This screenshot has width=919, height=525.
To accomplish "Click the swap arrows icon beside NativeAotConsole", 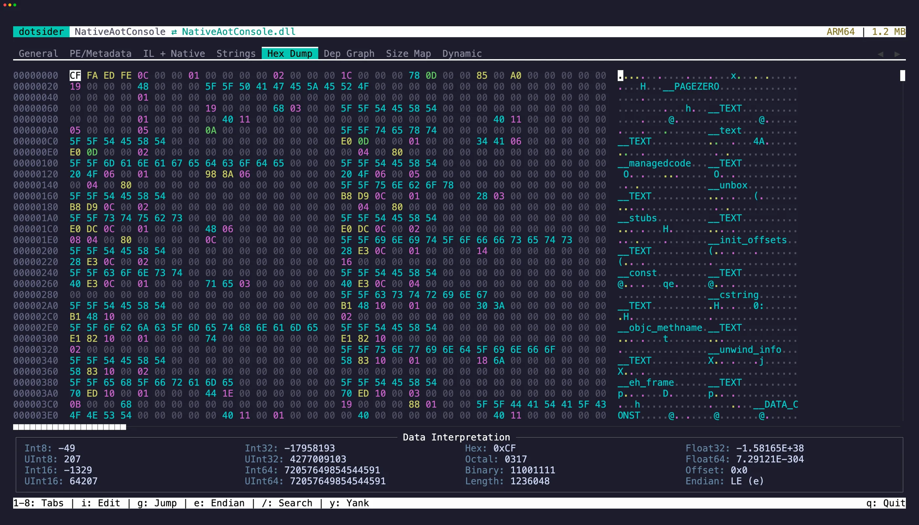I will 174,32.
